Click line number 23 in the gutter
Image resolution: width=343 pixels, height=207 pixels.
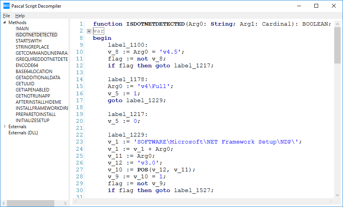[80, 142]
